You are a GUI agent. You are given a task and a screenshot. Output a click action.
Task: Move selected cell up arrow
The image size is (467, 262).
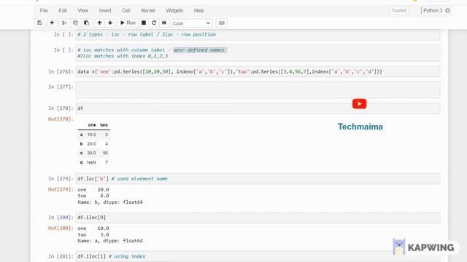[x=99, y=23]
